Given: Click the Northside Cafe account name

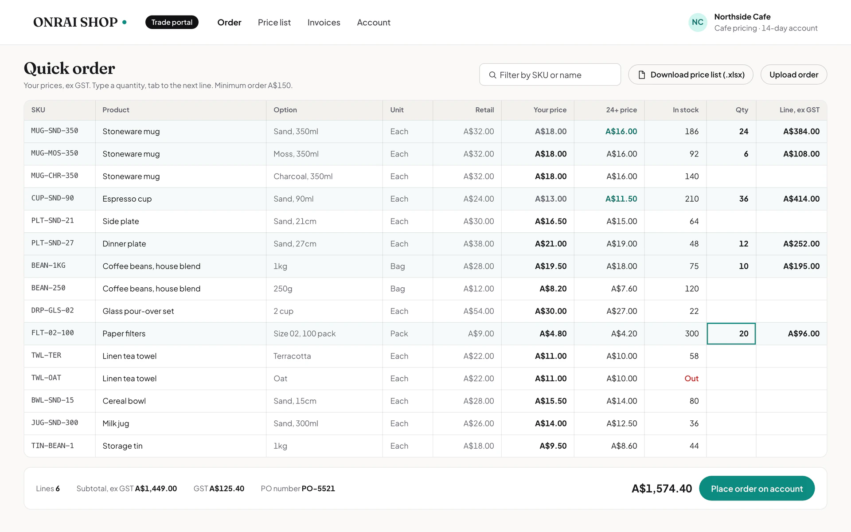Looking at the screenshot, I should point(742,17).
